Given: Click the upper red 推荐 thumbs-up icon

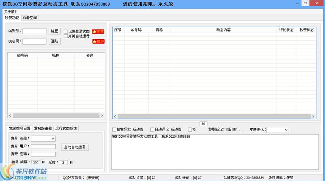Looking at the screenshot, I should (98, 31).
